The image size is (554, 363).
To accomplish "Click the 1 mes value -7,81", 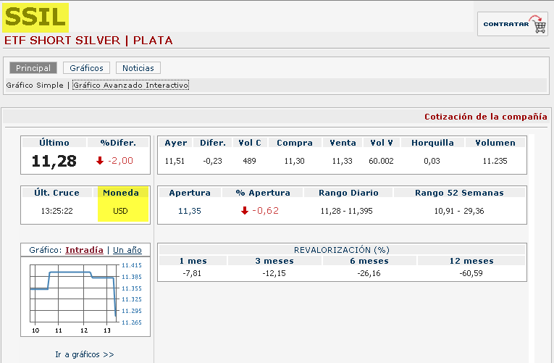I will pyautogui.click(x=192, y=273).
